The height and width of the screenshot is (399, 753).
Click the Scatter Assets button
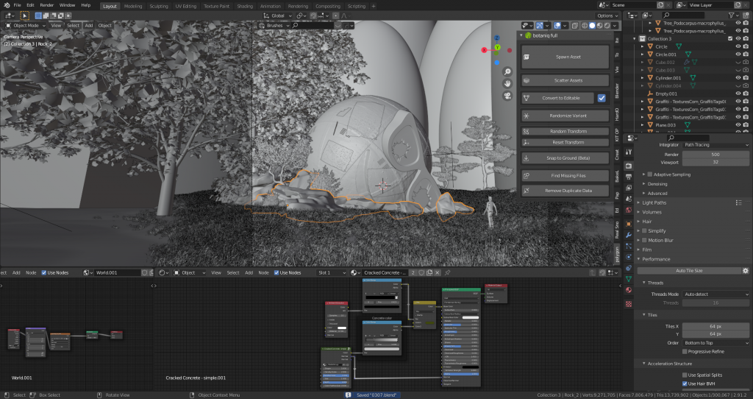point(565,80)
